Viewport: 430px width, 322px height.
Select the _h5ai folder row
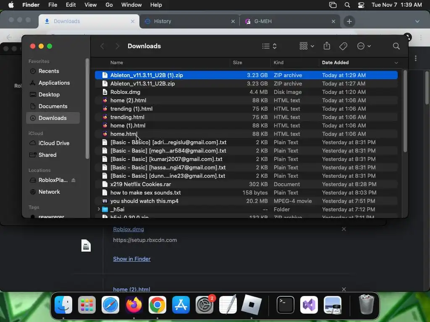pos(246,210)
